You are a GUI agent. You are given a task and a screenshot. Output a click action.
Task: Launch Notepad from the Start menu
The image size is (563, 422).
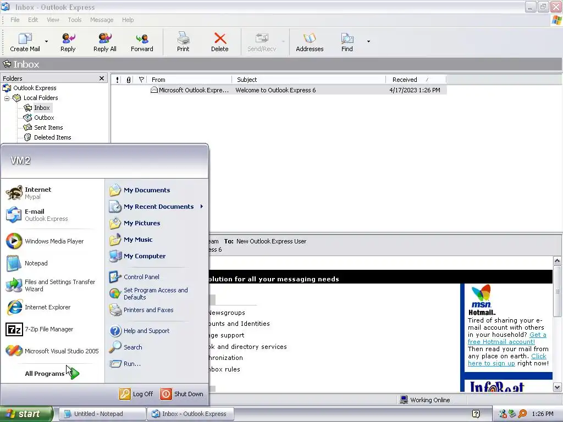(x=52, y=263)
